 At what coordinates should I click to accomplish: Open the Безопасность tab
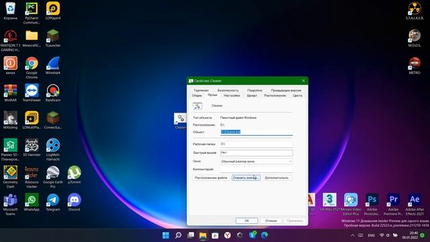coord(228,90)
